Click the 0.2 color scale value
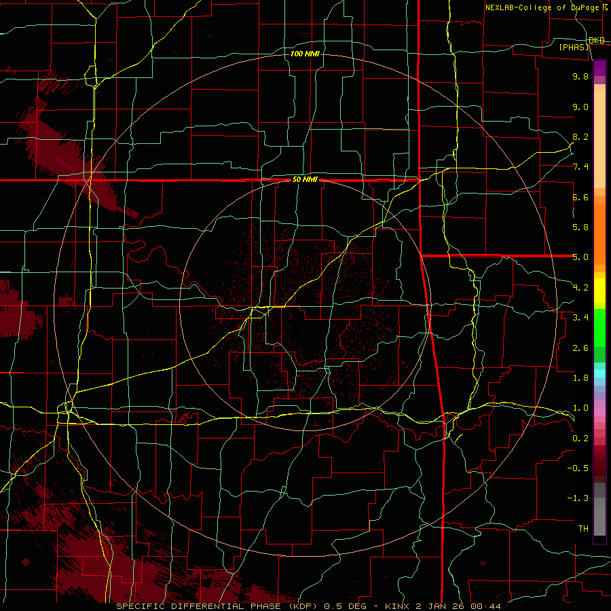The height and width of the screenshot is (611, 611). (x=580, y=439)
